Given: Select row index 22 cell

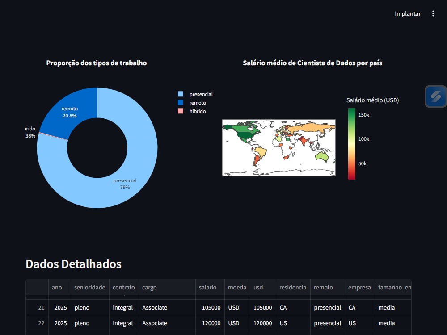Looking at the screenshot, I should click(37, 323).
